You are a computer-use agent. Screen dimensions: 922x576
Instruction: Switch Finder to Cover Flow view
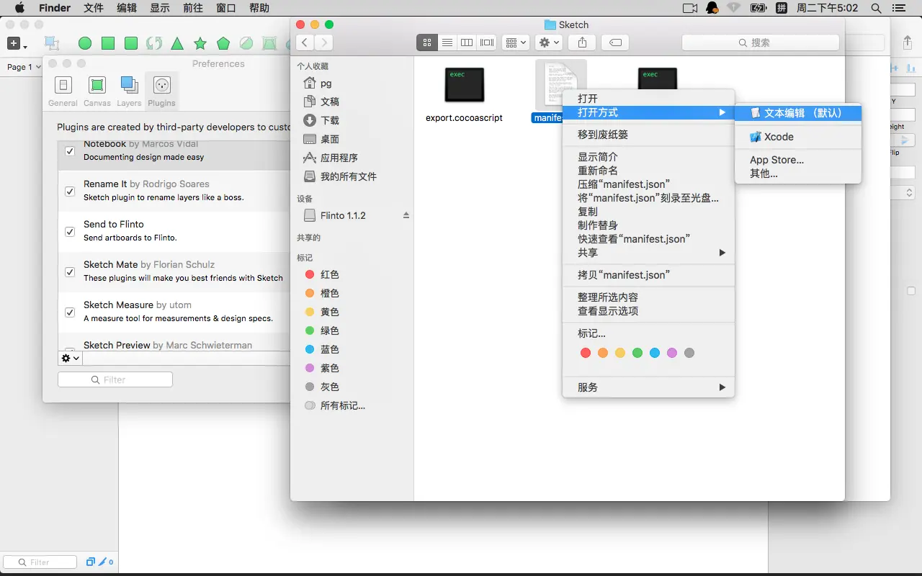pyautogui.click(x=487, y=42)
